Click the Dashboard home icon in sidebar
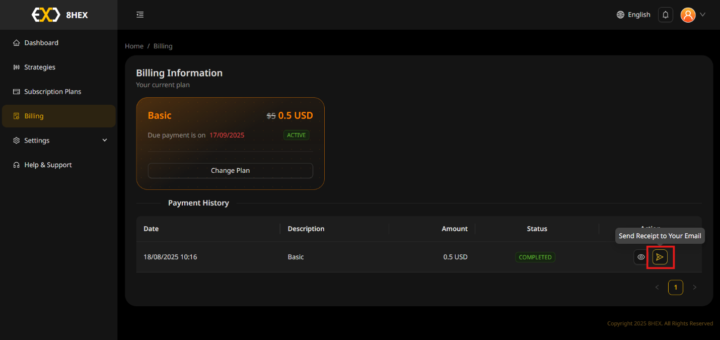This screenshot has height=340, width=720. [17, 43]
